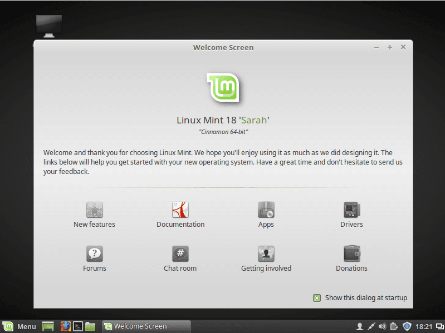Viewport: 445px width, 333px height.
Task: Click the Linux Mint logo in the dialog
Action: pos(223,87)
